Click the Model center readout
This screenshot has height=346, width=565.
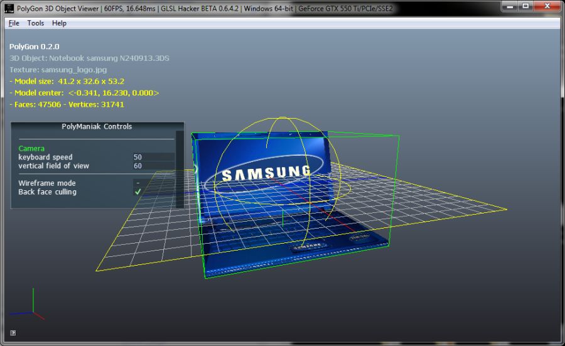click(84, 93)
